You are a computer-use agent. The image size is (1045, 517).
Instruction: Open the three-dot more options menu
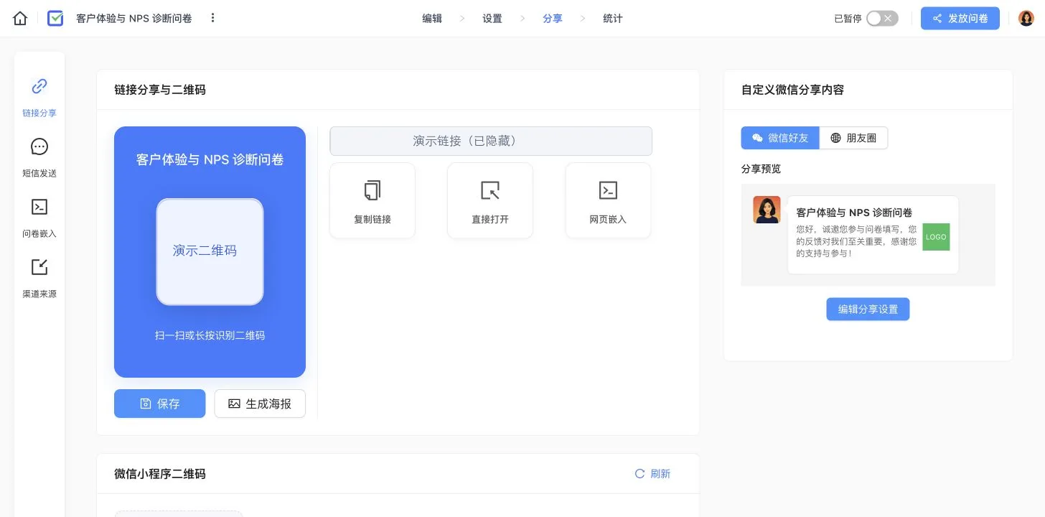tap(212, 18)
